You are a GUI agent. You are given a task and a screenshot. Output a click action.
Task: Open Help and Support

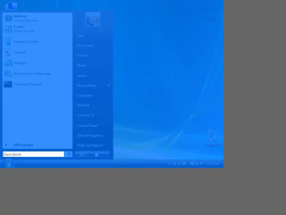[x=93, y=145]
